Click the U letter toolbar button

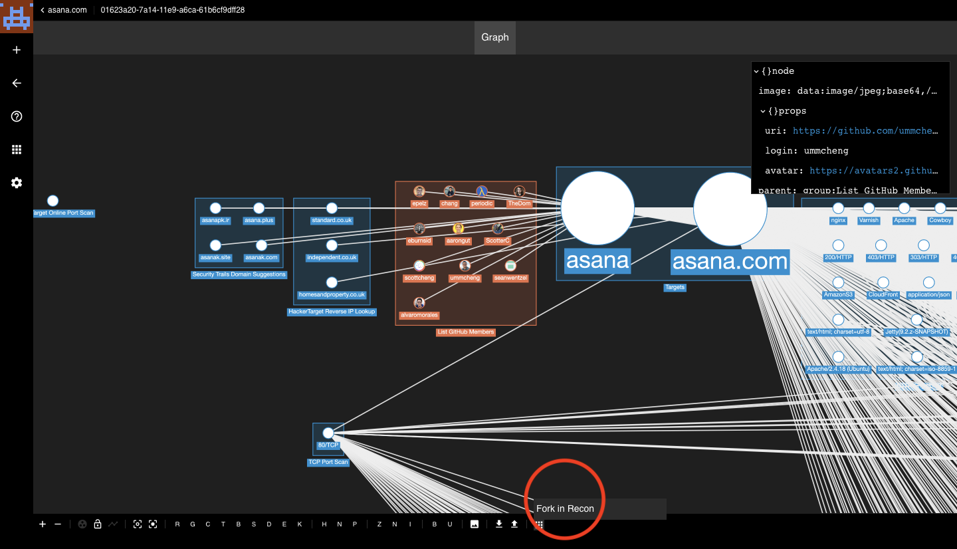pos(450,524)
